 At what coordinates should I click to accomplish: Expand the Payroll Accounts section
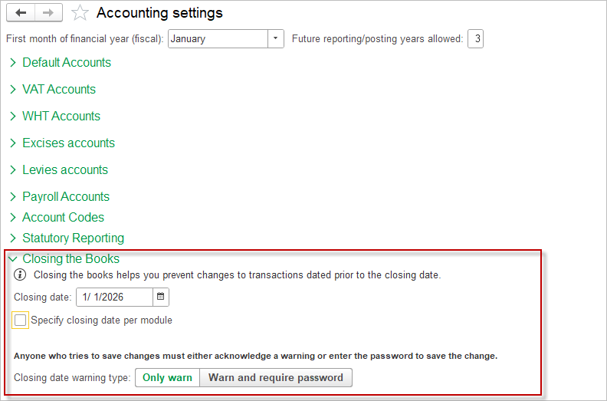coord(65,197)
